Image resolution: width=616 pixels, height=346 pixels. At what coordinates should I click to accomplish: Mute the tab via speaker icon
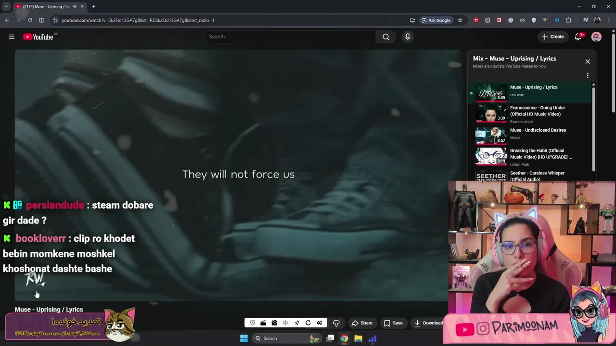74,7
